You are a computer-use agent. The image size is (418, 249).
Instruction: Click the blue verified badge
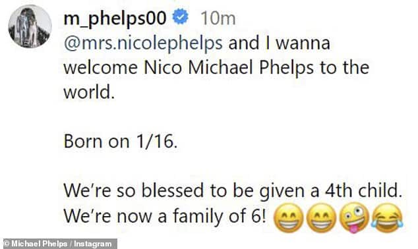pyautogui.click(x=181, y=16)
